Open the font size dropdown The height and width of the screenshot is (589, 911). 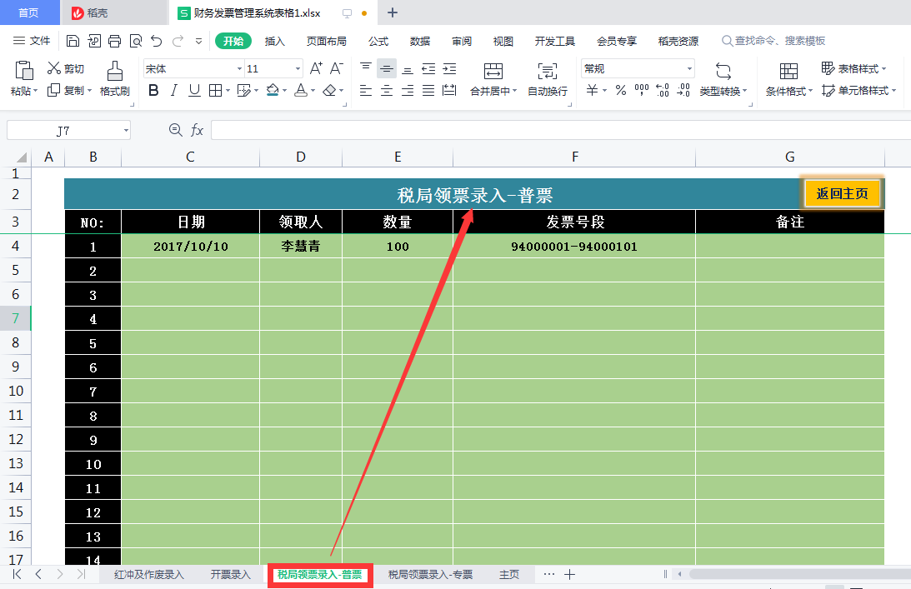[298, 68]
